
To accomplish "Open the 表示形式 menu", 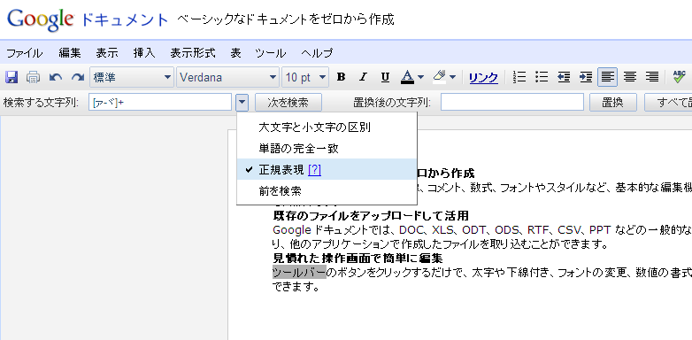I will click(x=193, y=53).
